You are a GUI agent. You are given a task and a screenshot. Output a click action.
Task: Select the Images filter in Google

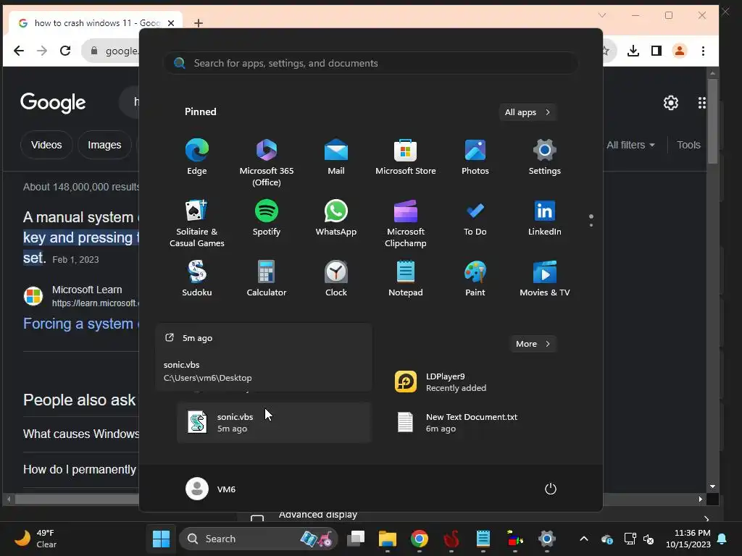pyautogui.click(x=104, y=145)
